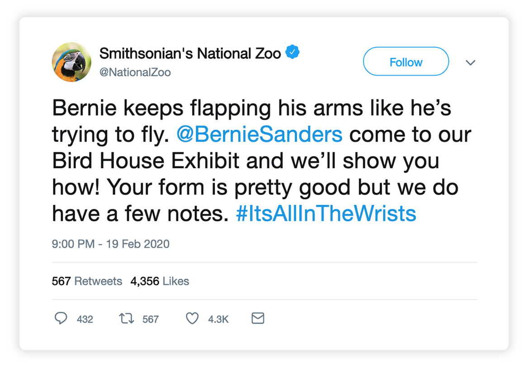Visit the @NationalZoo handle
529x367 pixels.
click(135, 72)
